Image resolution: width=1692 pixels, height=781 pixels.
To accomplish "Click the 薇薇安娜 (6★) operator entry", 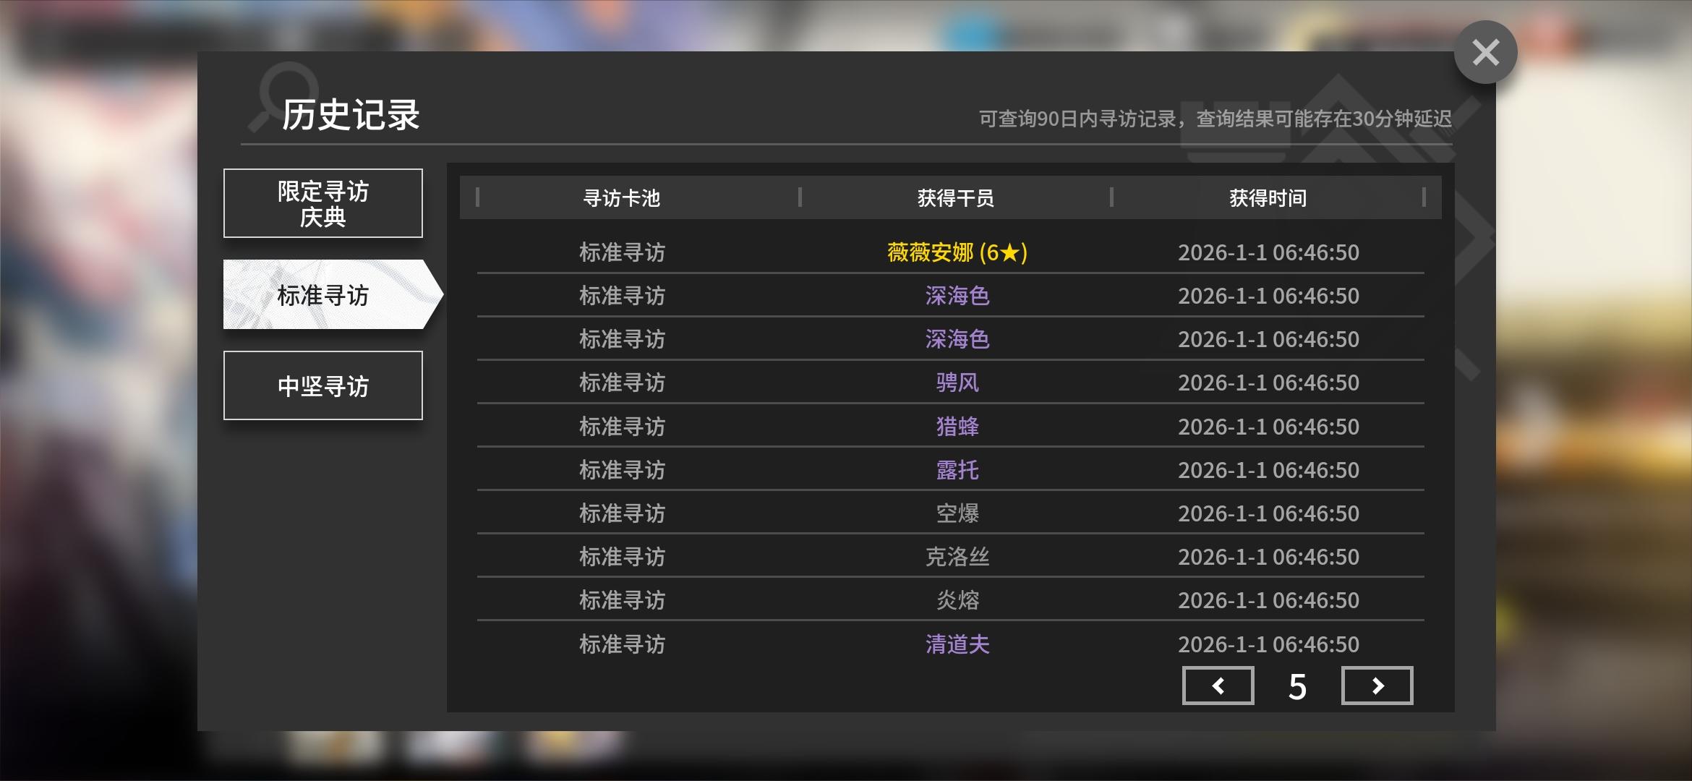I will coord(956,252).
